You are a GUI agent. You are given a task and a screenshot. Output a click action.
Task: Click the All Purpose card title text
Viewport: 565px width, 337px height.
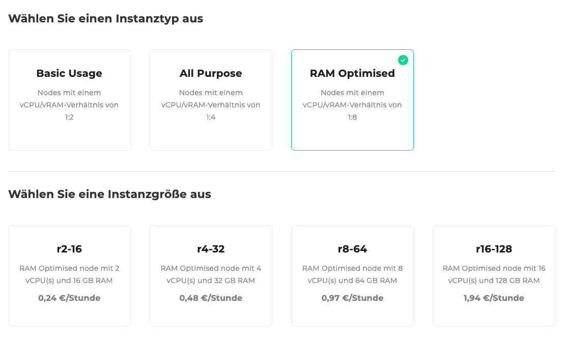(211, 73)
